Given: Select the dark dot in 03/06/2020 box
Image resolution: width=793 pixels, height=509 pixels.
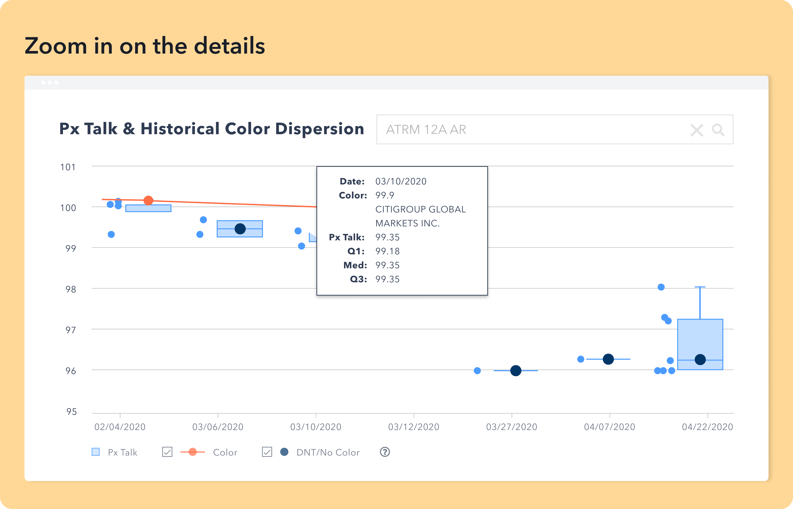Looking at the screenshot, I should (240, 229).
